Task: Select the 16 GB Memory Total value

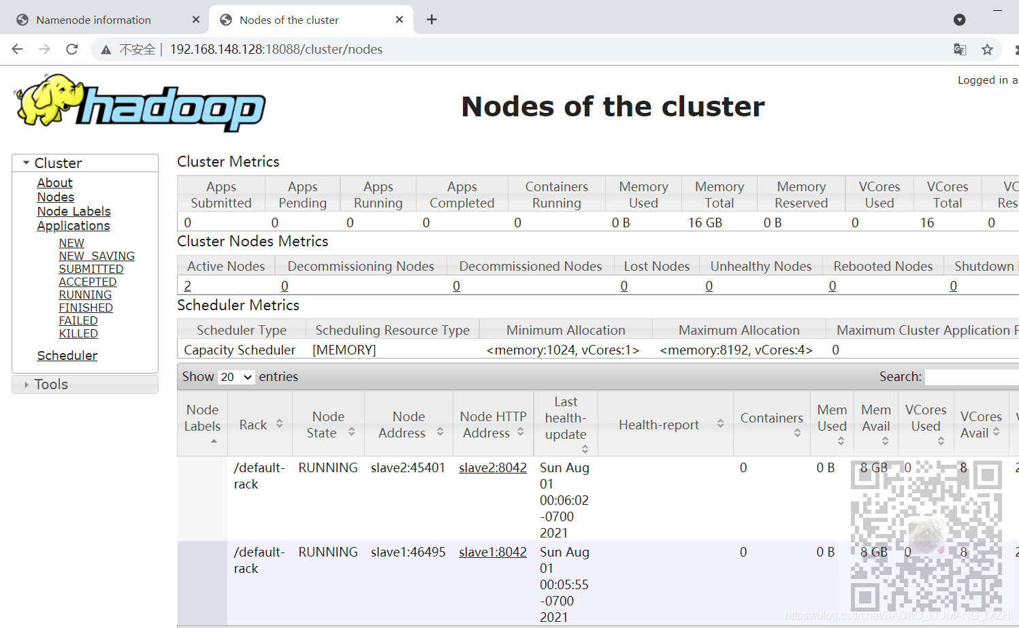Action: point(705,223)
